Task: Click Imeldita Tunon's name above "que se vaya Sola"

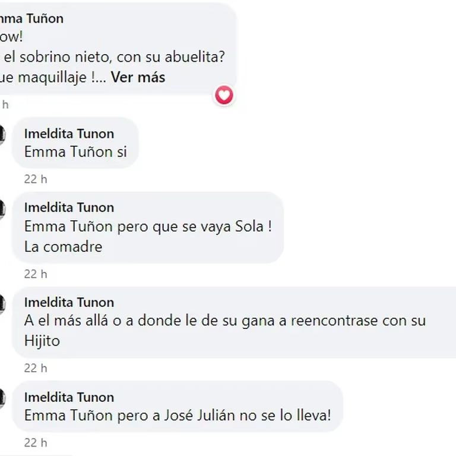Action: point(69,207)
